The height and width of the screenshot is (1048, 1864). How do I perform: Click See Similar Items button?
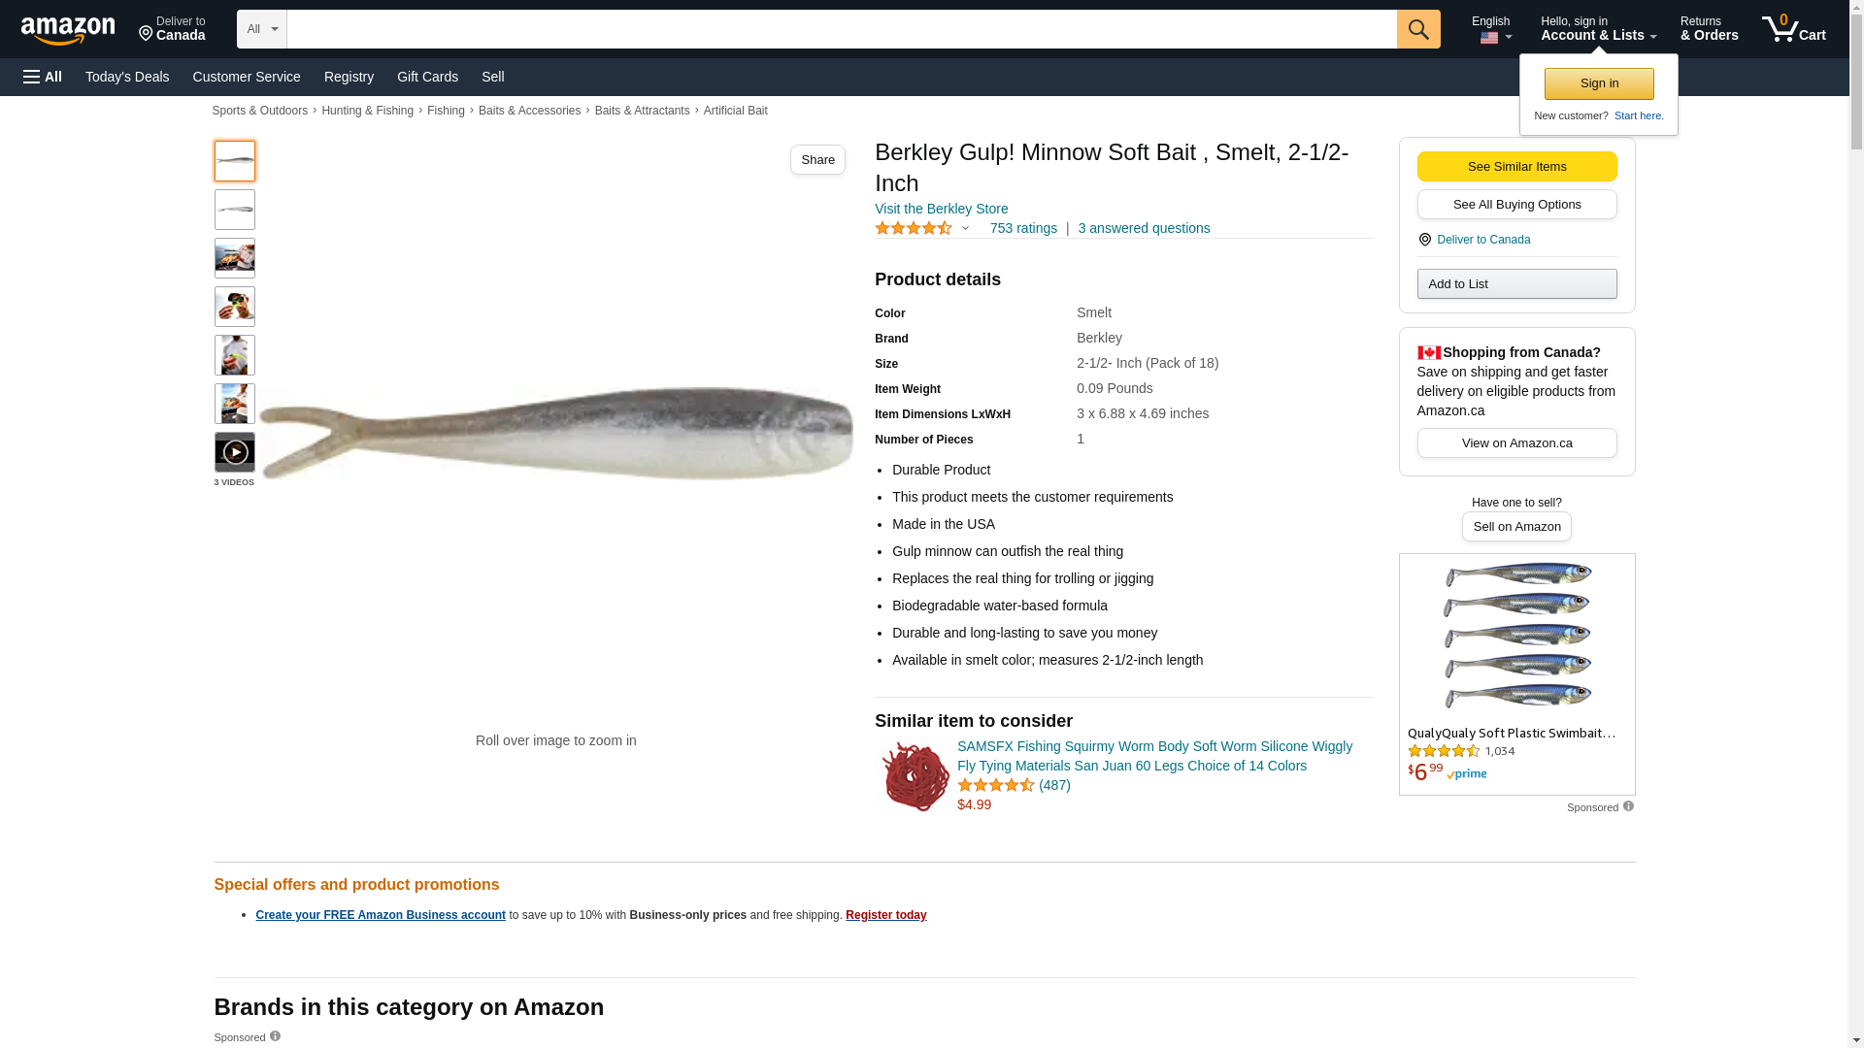pos(1516,167)
